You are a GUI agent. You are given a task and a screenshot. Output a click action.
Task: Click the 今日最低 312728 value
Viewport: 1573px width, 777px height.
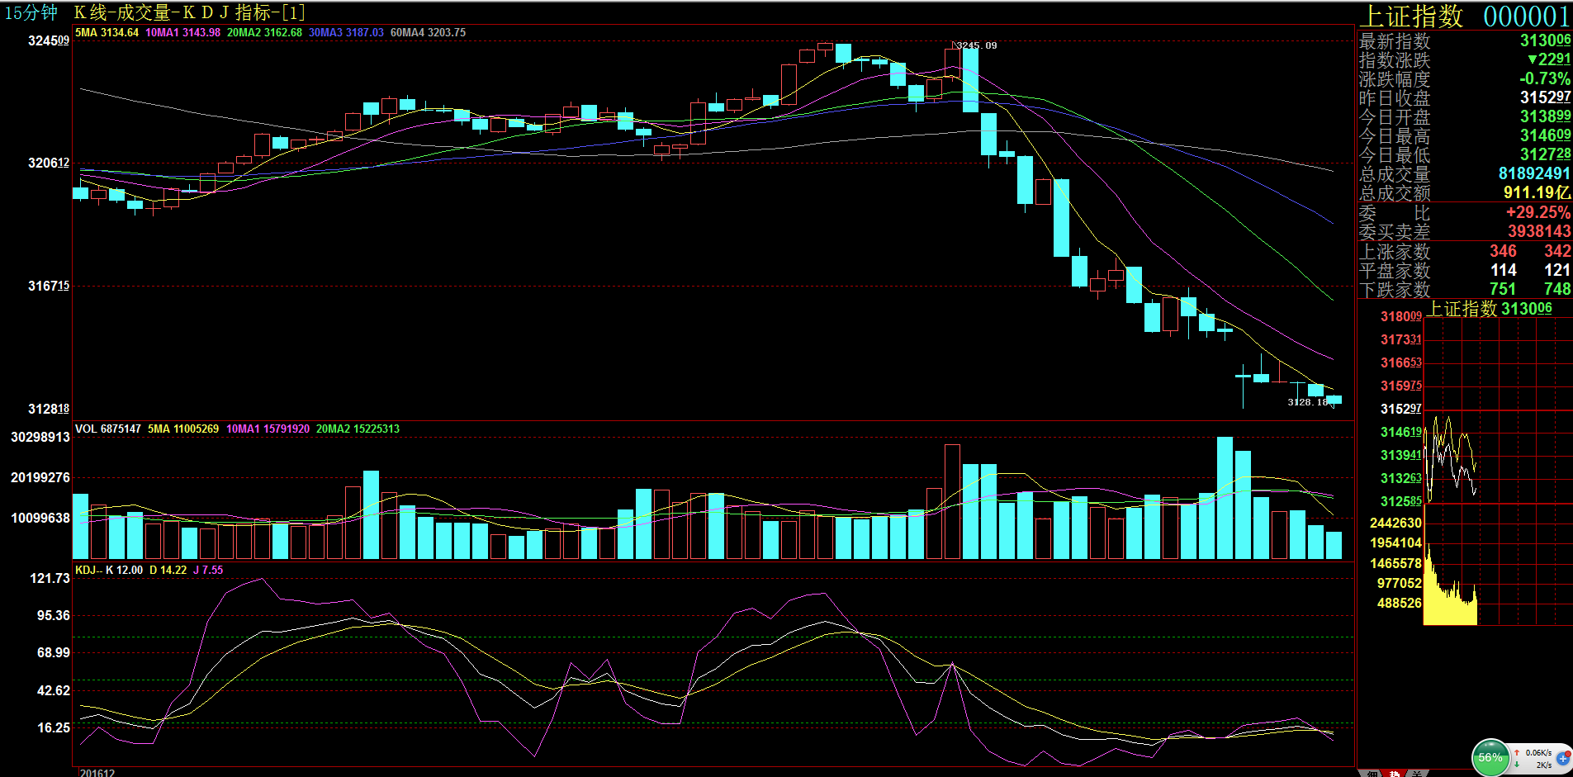[x=1545, y=154]
